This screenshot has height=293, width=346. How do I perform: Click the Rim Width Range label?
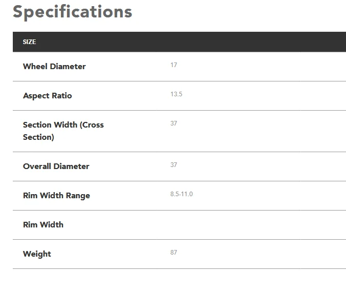(56, 196)
